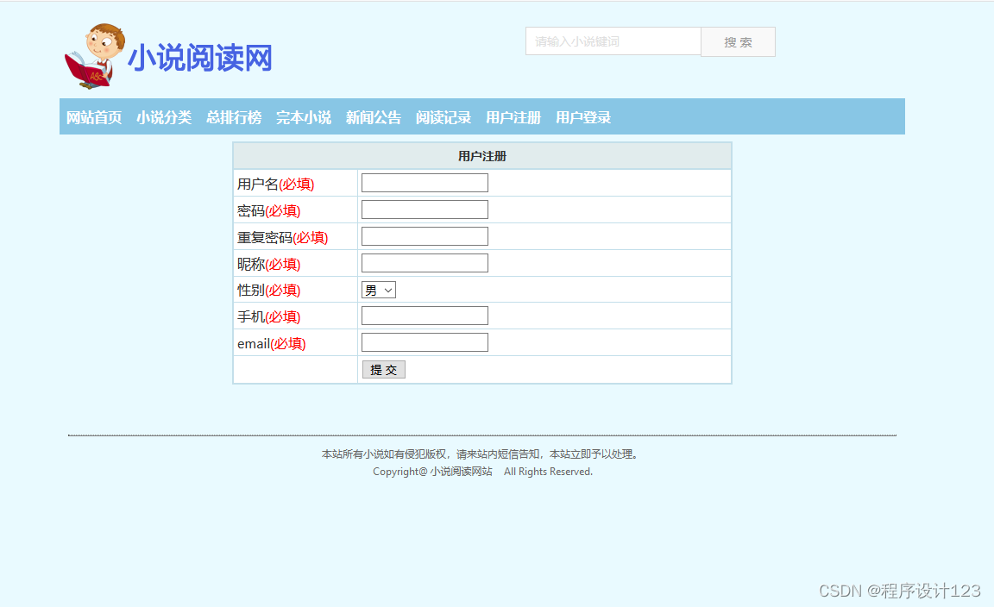Open the 新闻公告 news announcements page
This screenshot has width=994, height=607.
[x=373, y=118]
